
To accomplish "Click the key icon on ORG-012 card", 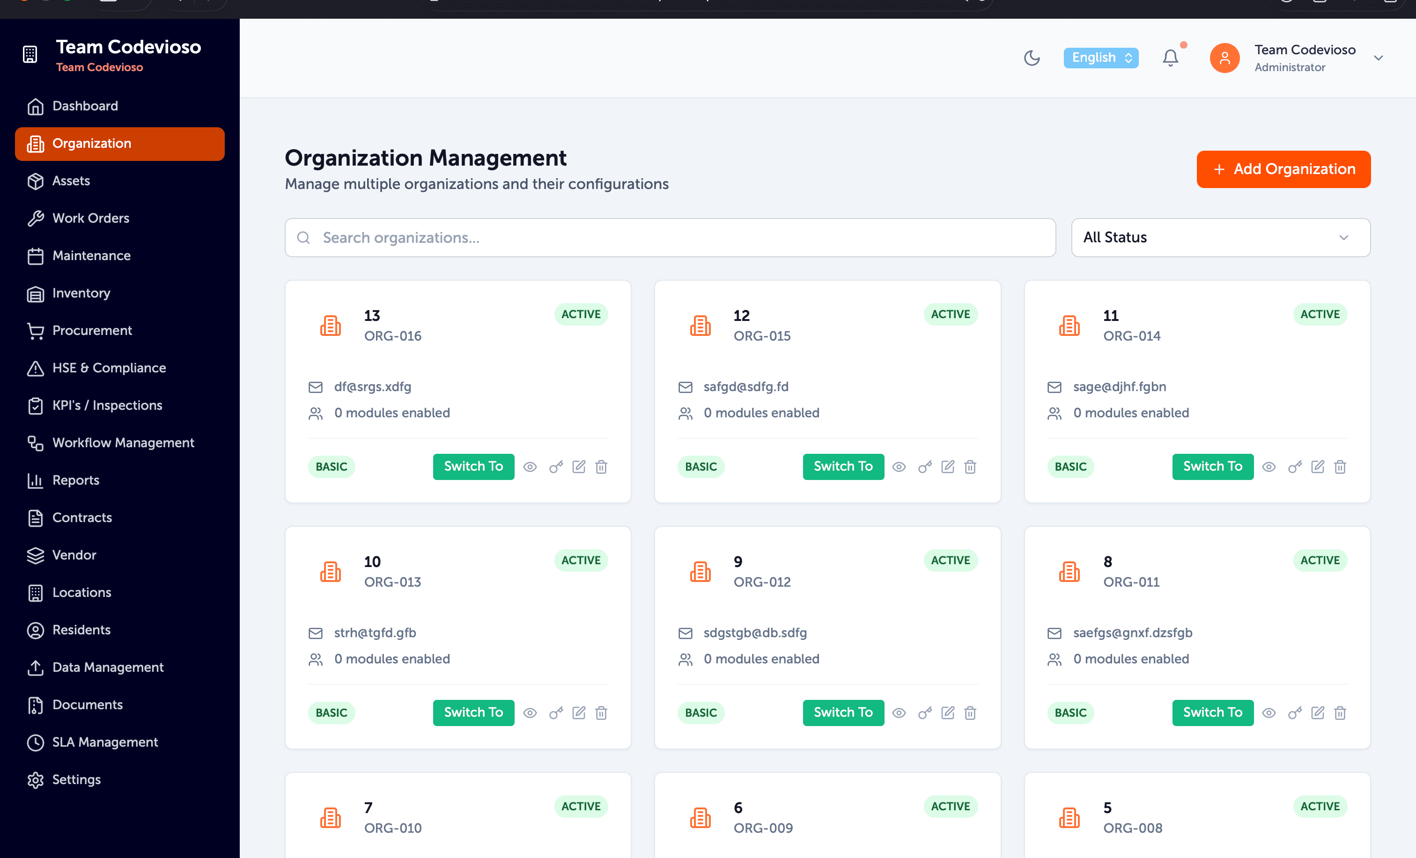I will point(925,713).
